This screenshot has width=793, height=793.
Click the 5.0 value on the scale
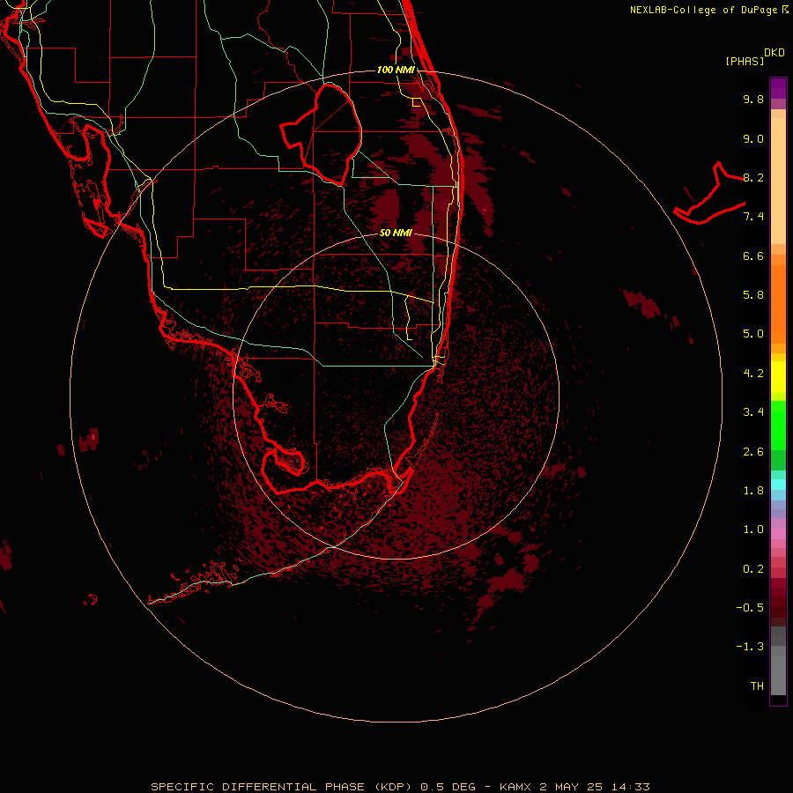[x=753, y=334]
